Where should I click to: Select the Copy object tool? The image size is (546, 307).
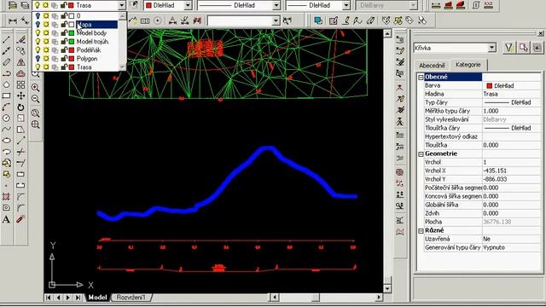point(20,51)
